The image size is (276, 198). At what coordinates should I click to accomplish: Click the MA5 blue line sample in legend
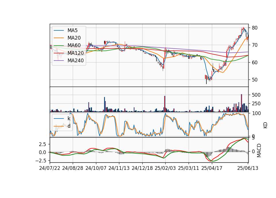coord(59,31)
